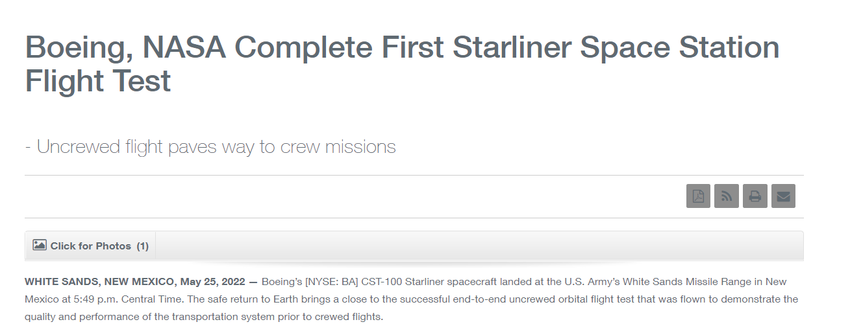The image size is (850, 333).
Task: Print this press release
Action: pyautogui.click(x=755, y=196)
